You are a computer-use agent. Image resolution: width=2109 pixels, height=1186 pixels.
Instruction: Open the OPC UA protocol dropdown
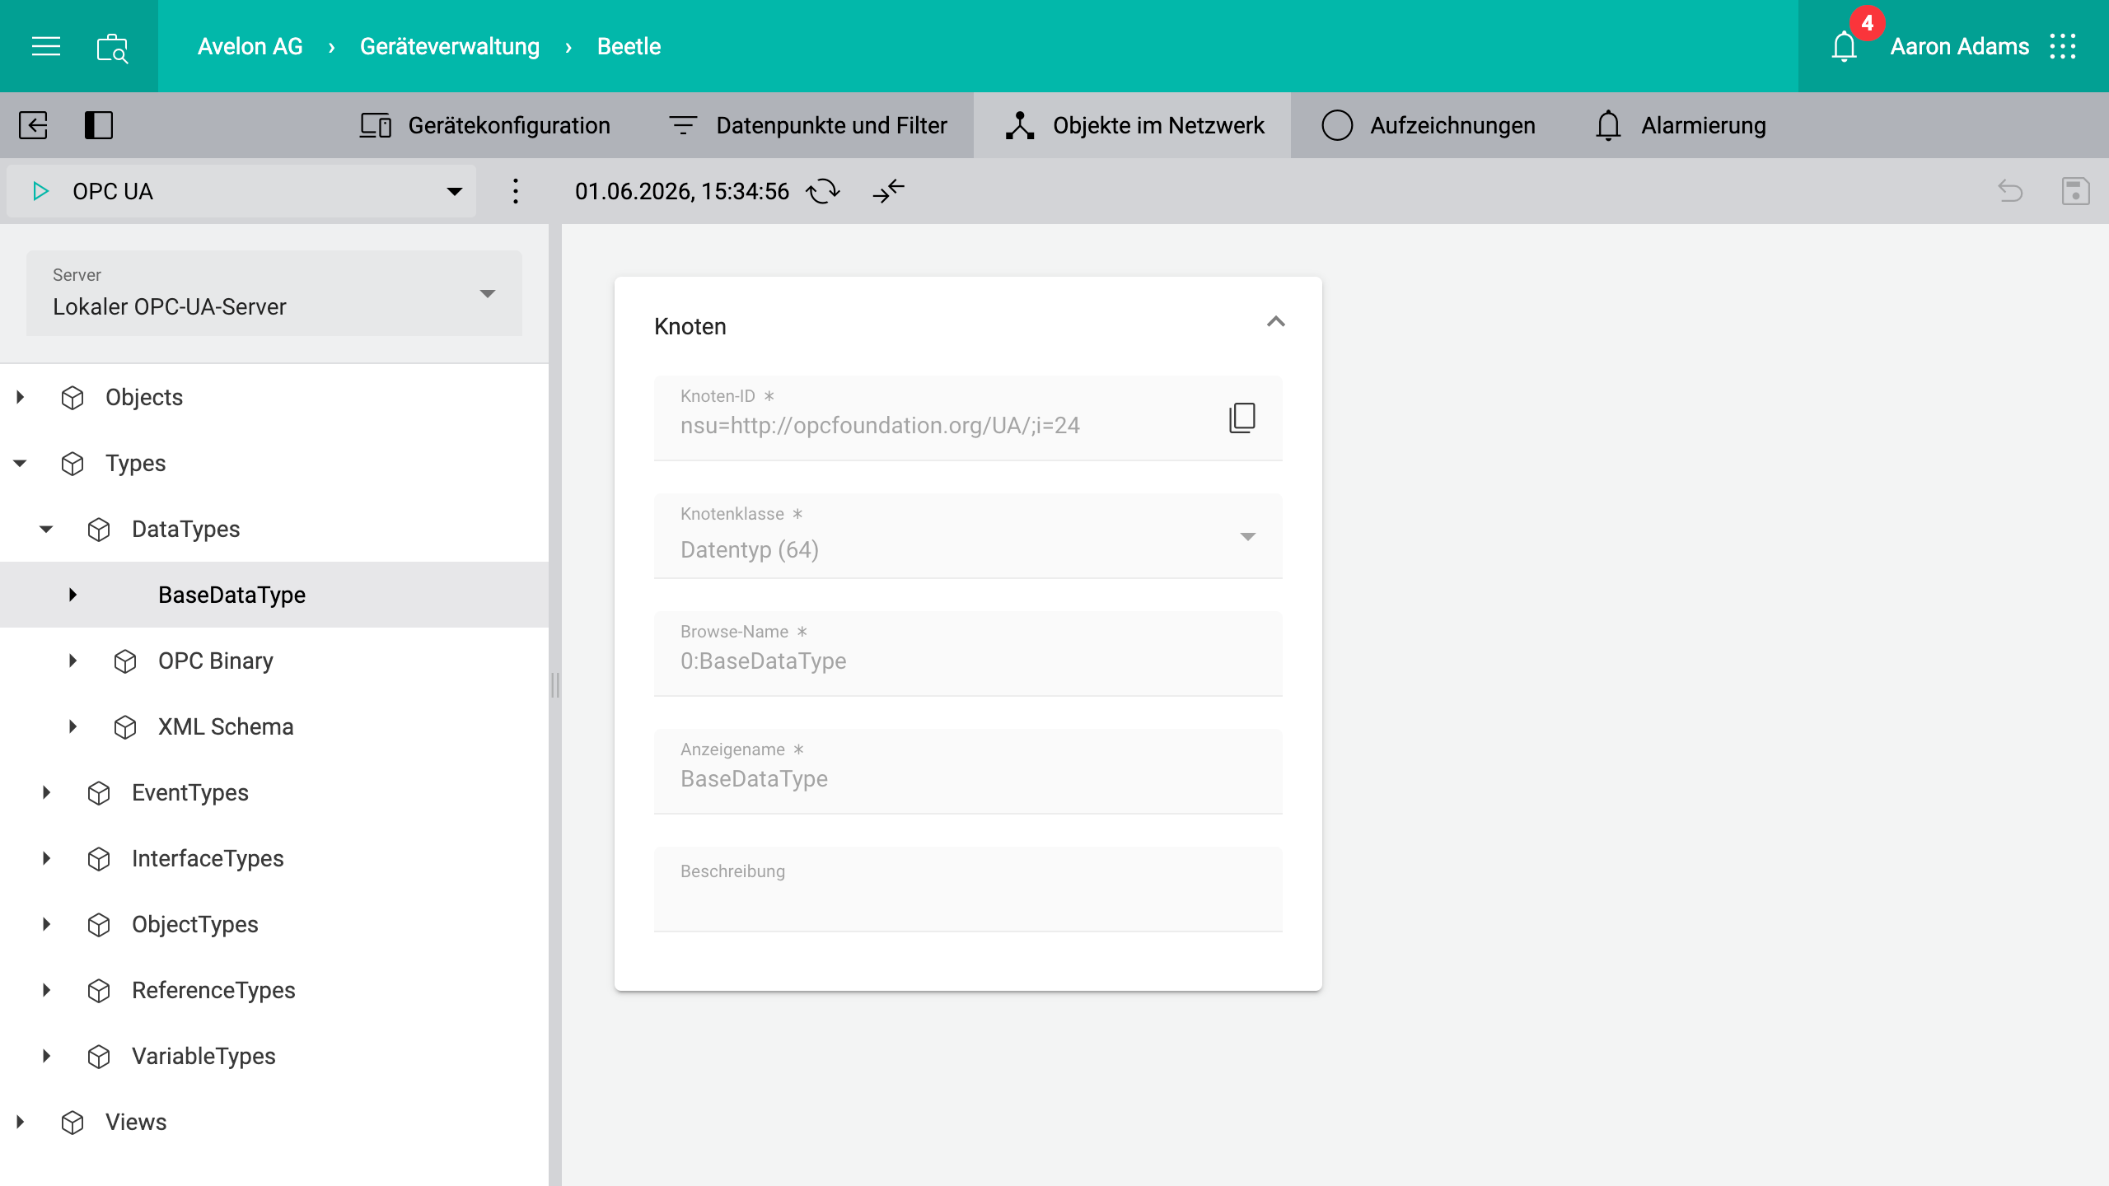[241, 191]
